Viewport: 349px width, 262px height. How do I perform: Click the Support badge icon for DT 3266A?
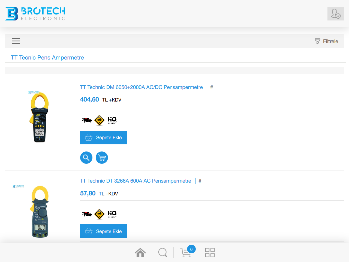click(x=100, y=214)
